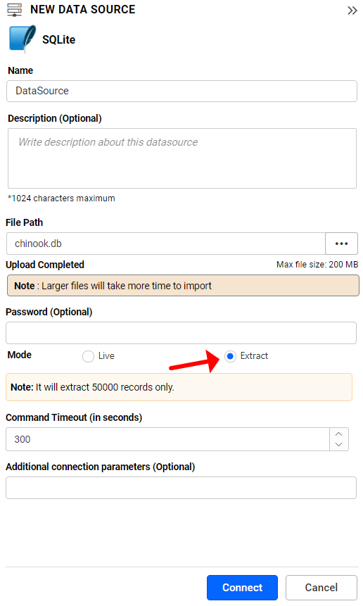Click the Cancel button
The height and width of the screenshot is (606, 363).
point(321,588)
